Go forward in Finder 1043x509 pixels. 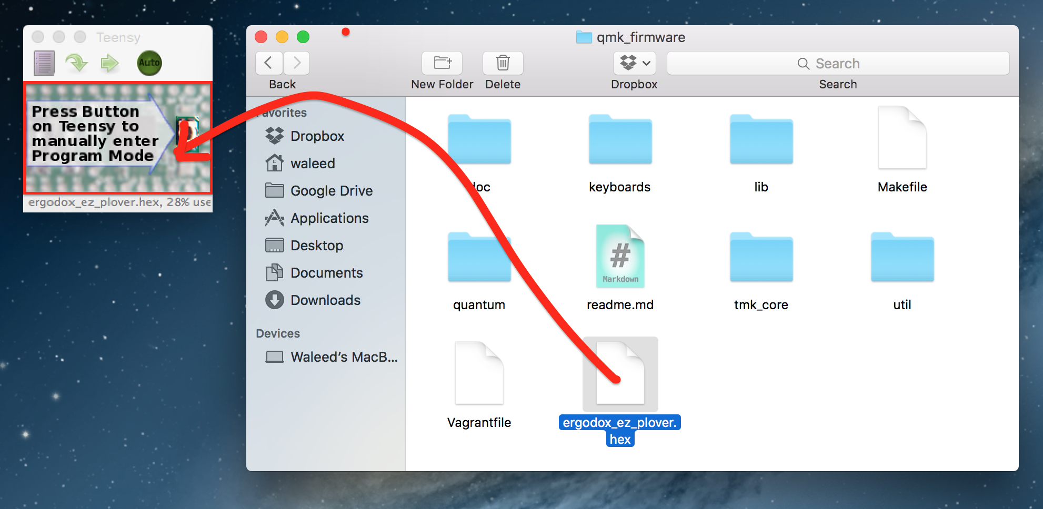pyautogui.click(x=296, y=63)
